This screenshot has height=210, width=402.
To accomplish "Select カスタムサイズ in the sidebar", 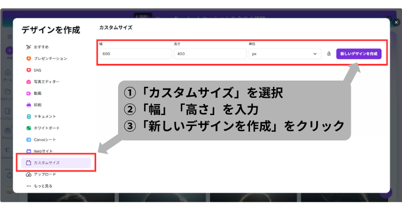I will 56,163.
